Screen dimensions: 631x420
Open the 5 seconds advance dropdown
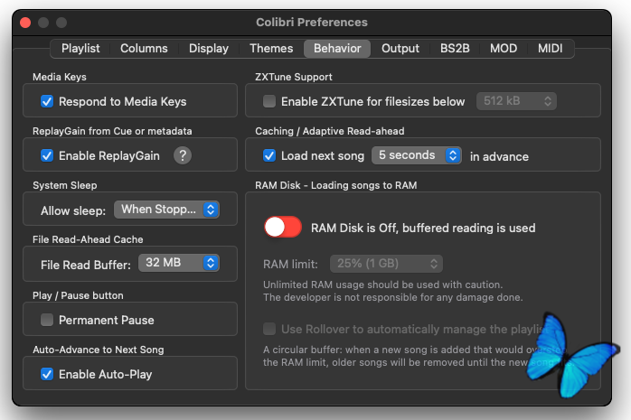tap(416, 155)
